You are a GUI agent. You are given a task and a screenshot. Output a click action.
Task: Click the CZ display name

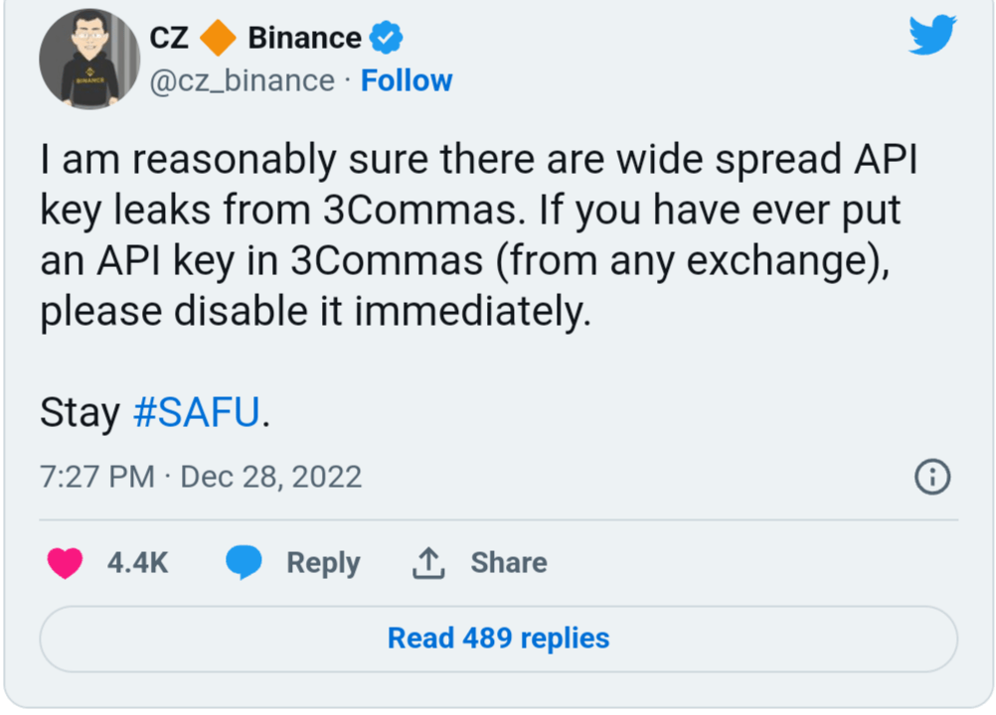[169, 38]
